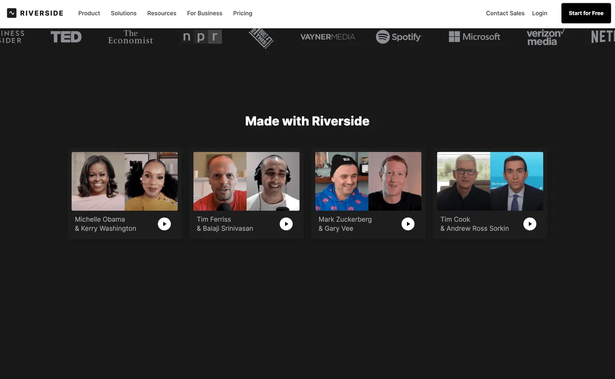615x379 pixels.
Task: Go to the Pricing page
Action: [x=243, y=13]
